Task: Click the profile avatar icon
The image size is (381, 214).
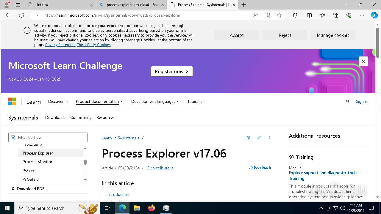Action: [7, 5]
